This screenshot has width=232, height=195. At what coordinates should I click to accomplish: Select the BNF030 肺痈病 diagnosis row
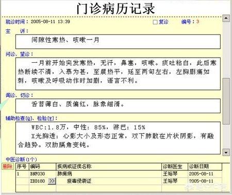click(x=119, y=174)
